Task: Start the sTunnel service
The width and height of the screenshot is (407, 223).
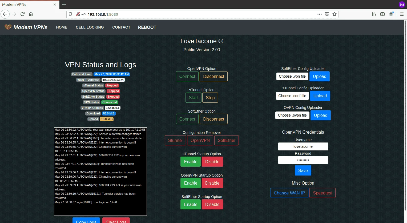Action: (193, 98)
